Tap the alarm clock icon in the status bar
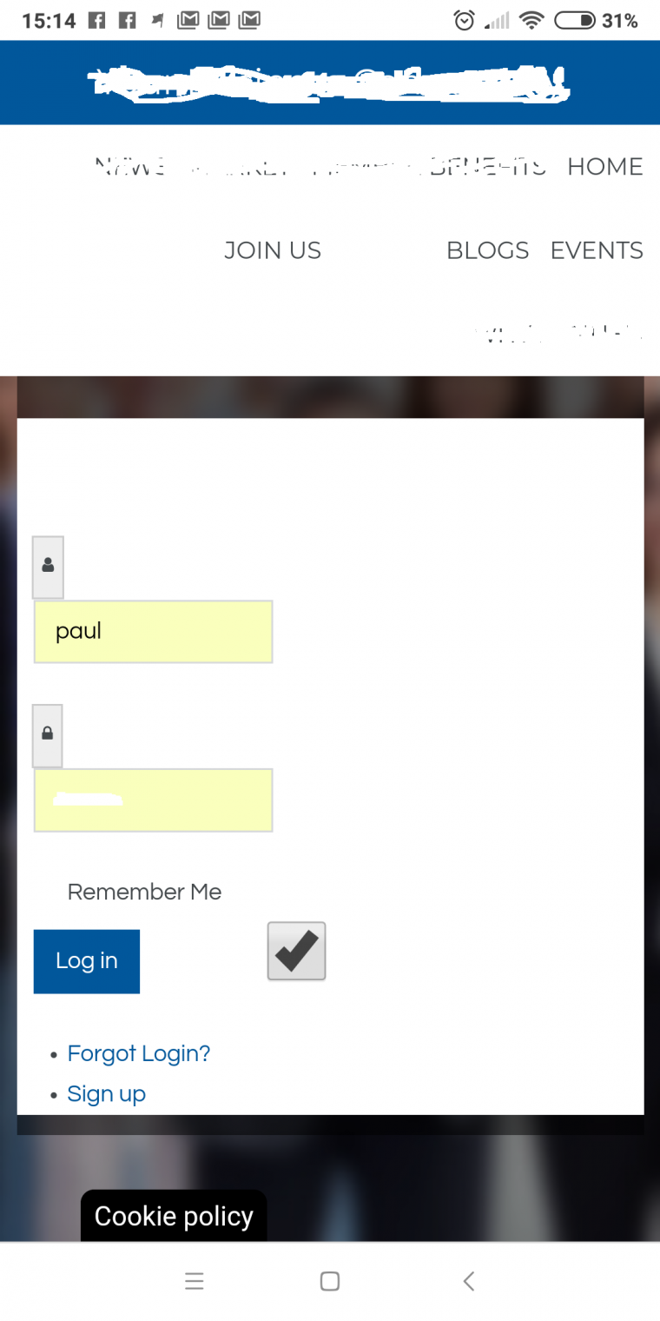660x1321 pixels. [465, 20]
